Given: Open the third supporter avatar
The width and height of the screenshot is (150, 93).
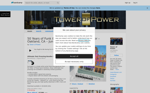Looking at the screenshot, I should [78, 92].
